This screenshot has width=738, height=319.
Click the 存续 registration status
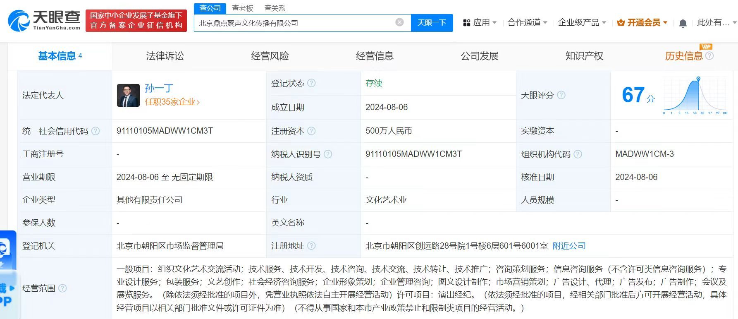pos(374,83)
